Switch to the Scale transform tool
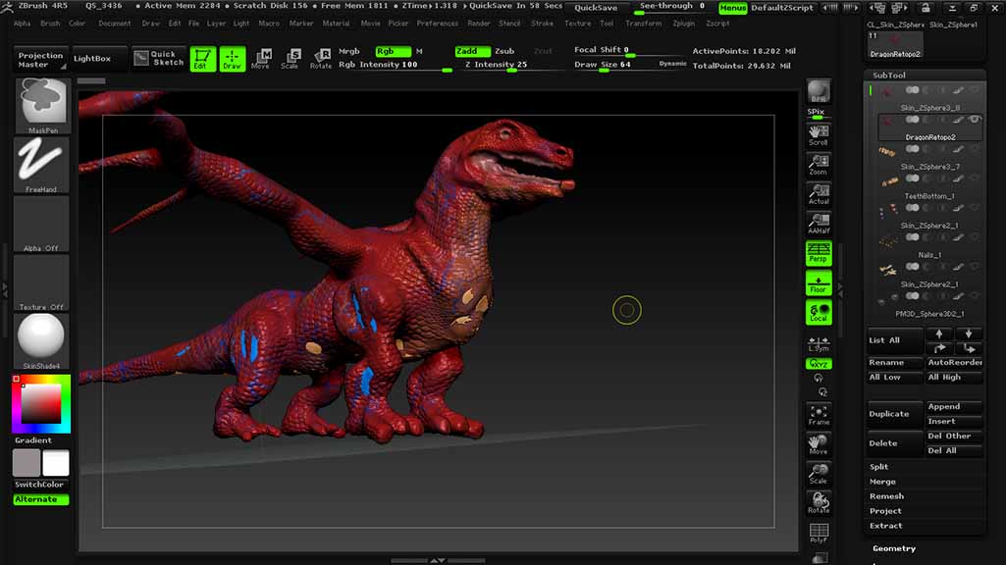 [x=290, y=59]
